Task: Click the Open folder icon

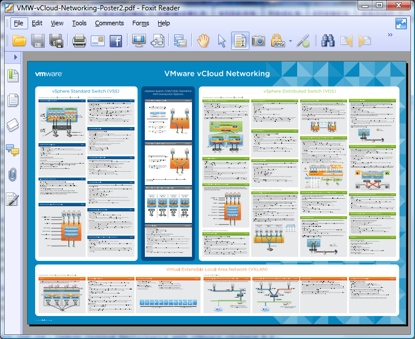Action: [x=20, y=41]
